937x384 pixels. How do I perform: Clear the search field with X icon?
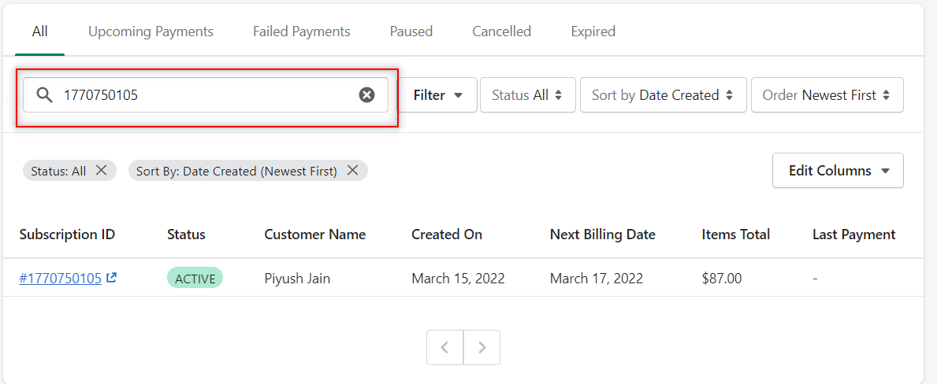[366, 94]
